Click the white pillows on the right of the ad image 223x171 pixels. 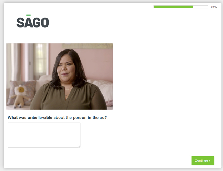tap(103, 89)
